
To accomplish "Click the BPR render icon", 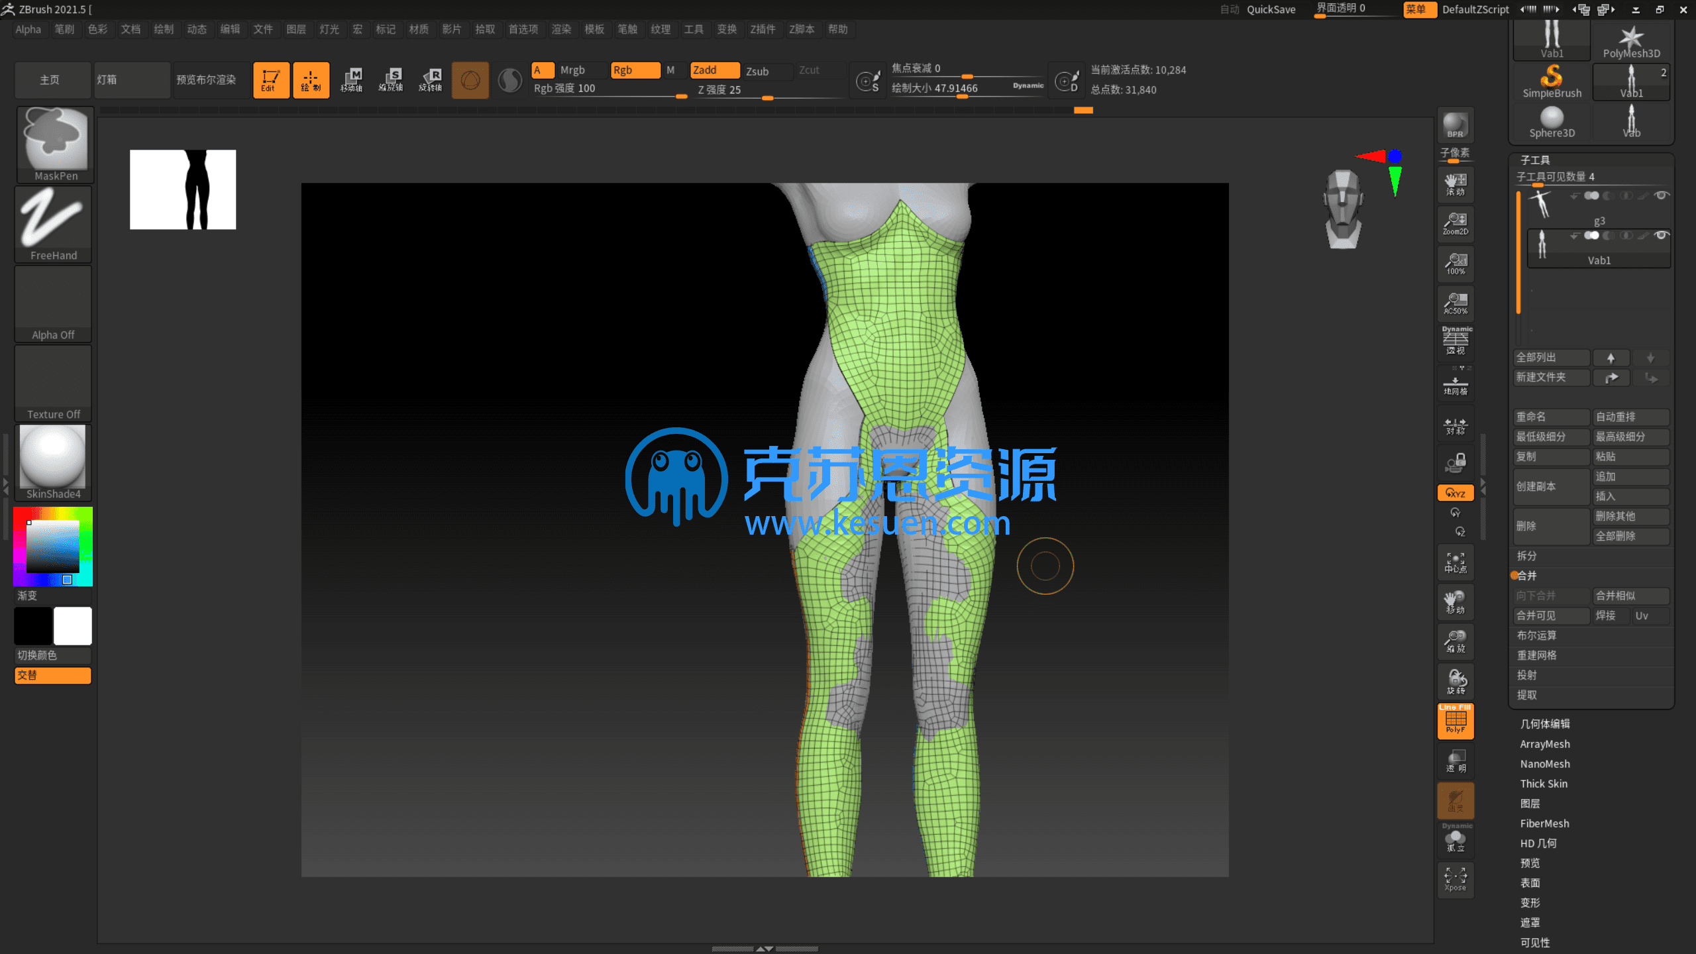I will point(1455,125).
